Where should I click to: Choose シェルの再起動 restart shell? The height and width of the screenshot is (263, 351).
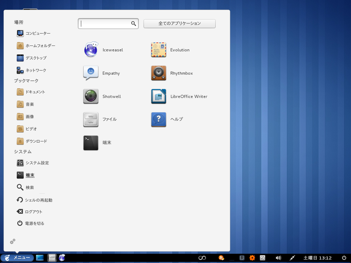tap(35, 200)
